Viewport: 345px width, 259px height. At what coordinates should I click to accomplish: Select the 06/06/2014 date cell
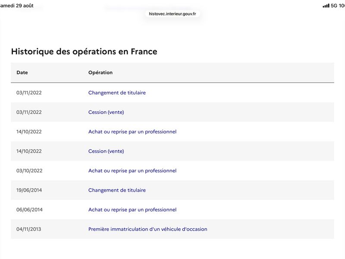pos(29,210)
